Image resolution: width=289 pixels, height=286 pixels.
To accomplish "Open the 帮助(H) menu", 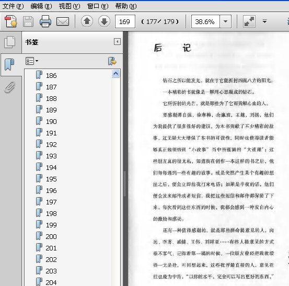I will click(126, 6).
